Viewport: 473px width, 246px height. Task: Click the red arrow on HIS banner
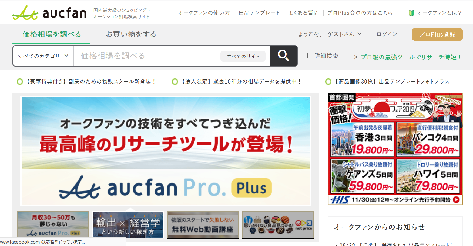pos(456,200)
